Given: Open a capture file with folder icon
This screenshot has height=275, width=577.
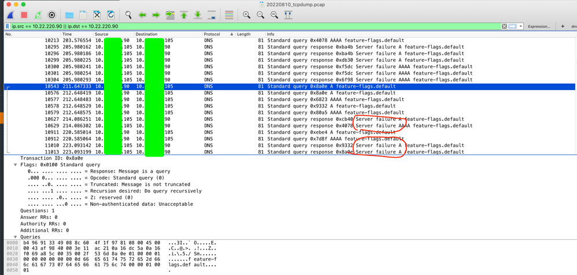Looking at the screenshot, I should [x=69, y=15].
